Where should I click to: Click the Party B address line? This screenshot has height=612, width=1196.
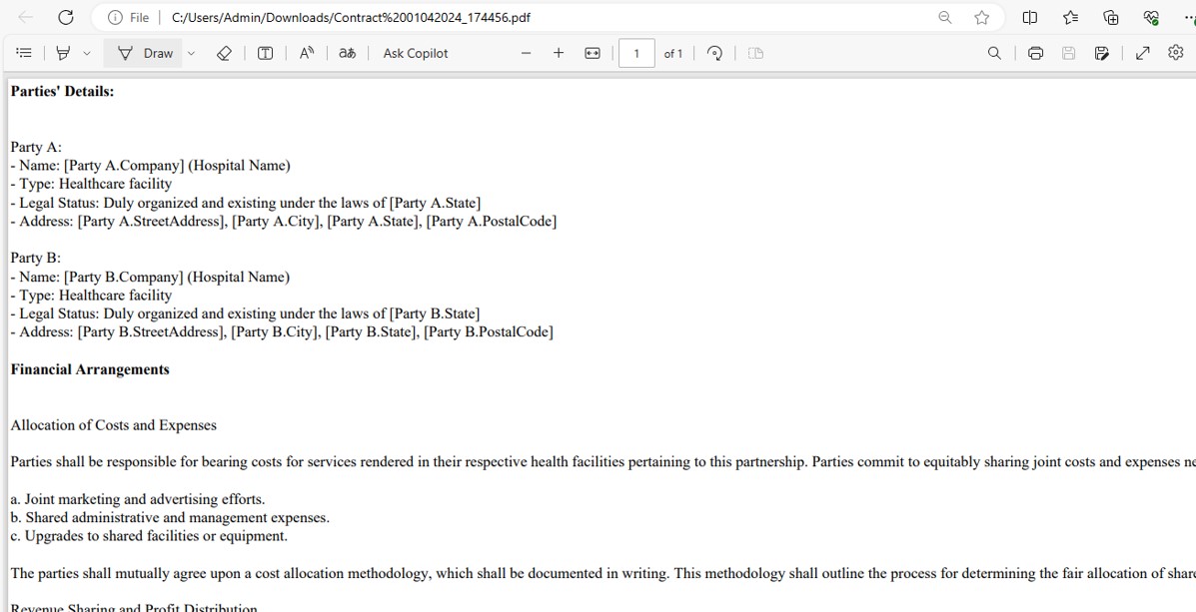282,331
